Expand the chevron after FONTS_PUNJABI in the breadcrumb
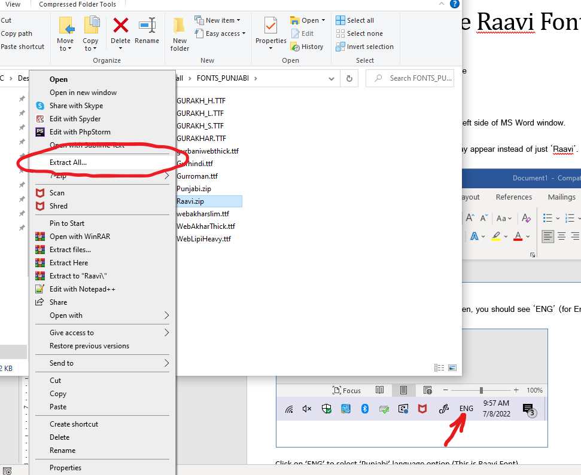 click(255, 78)
